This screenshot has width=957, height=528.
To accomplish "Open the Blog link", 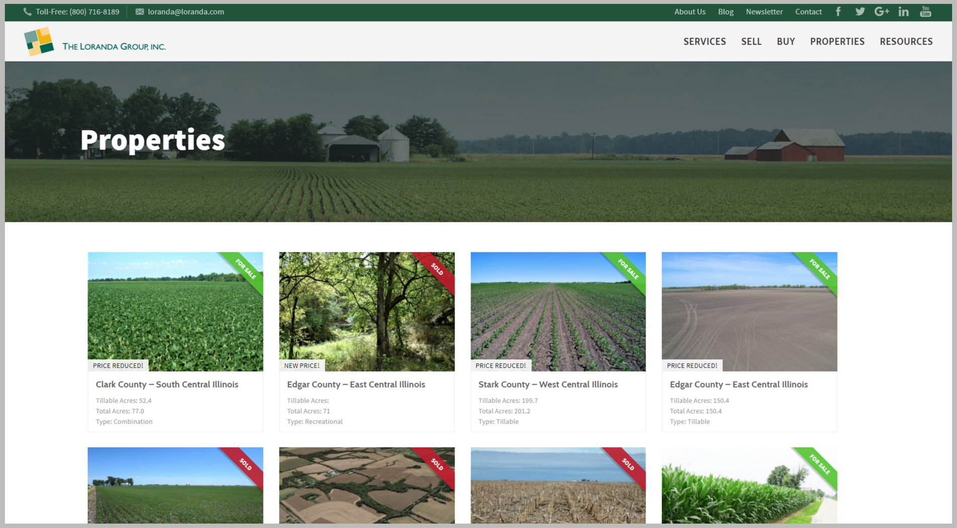I will (726, 12).
